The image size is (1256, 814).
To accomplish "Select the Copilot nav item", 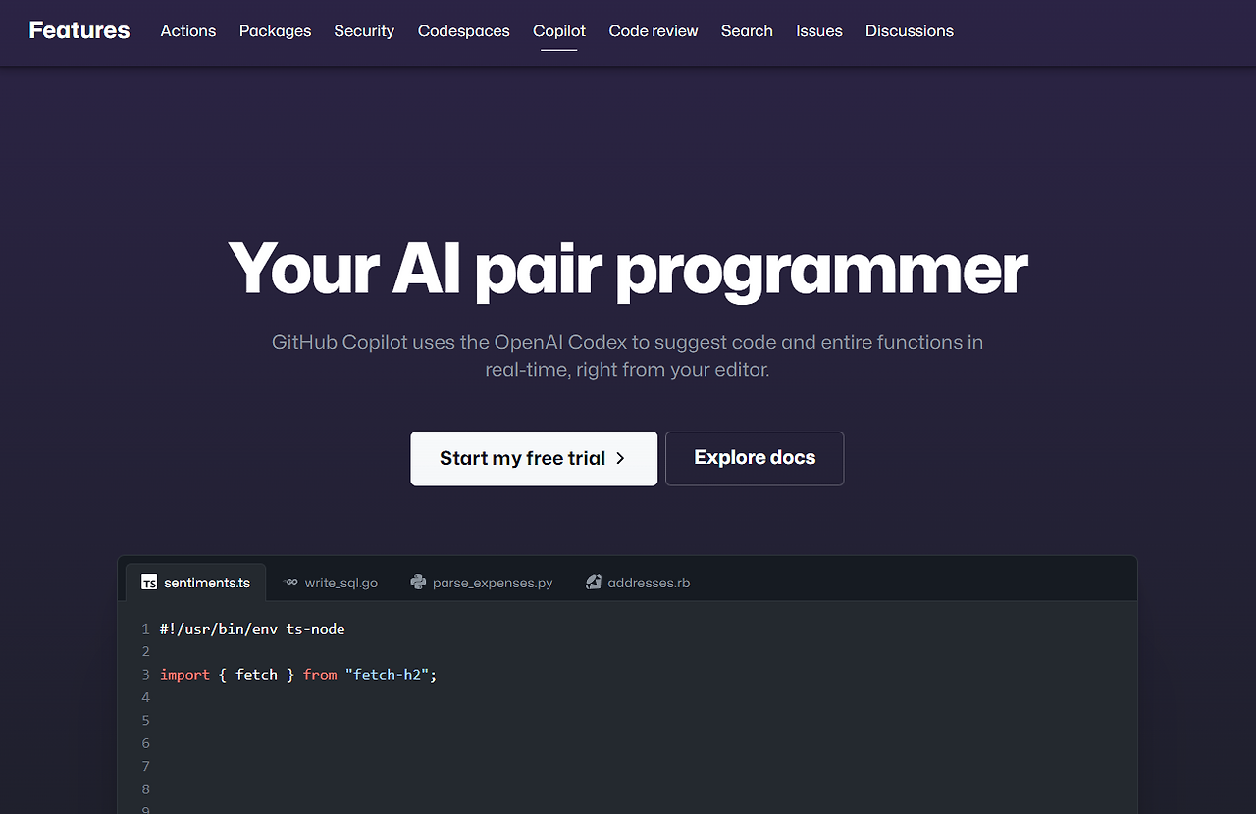I will 559,31.
